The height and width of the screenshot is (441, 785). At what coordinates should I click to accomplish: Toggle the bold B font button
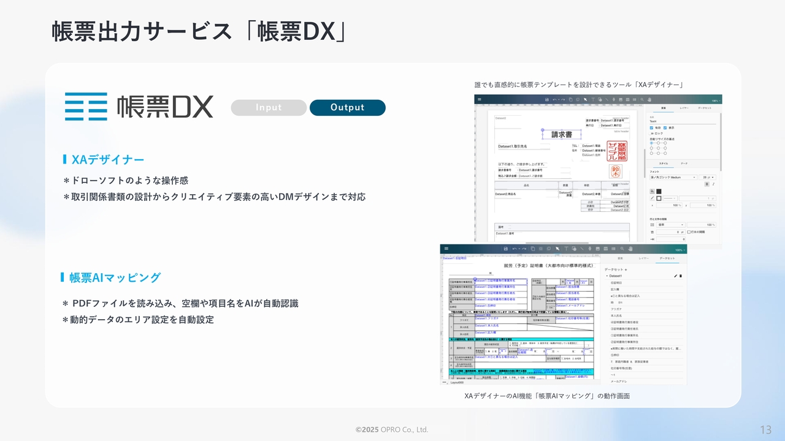(706, 184)
